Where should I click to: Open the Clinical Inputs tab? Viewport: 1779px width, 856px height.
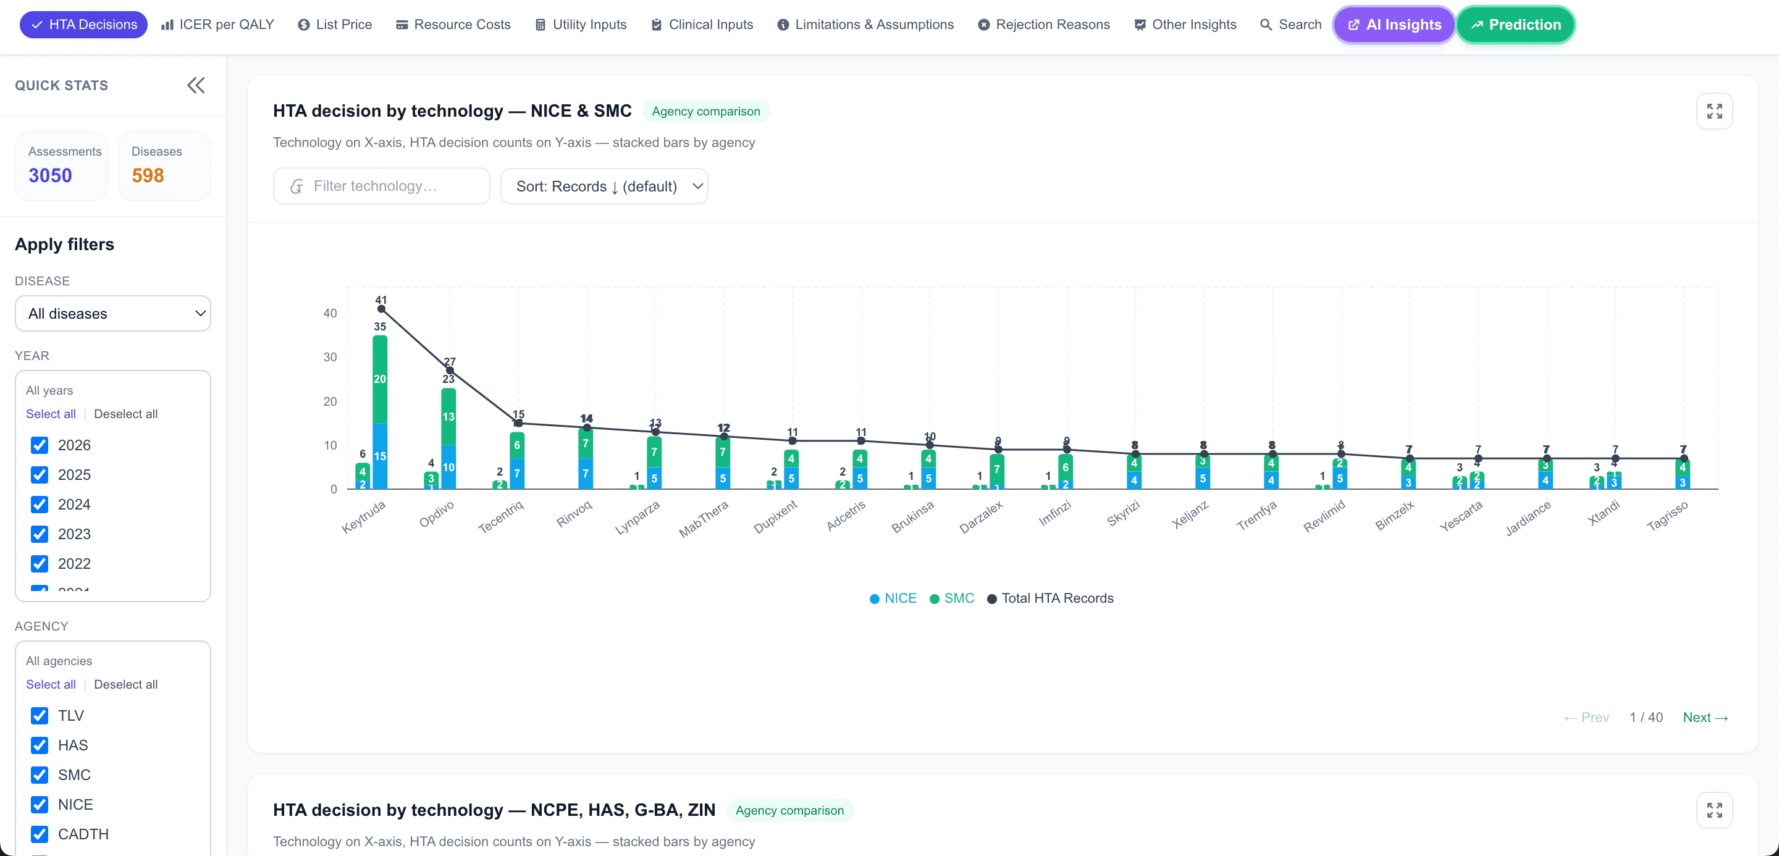pos(702,25)
